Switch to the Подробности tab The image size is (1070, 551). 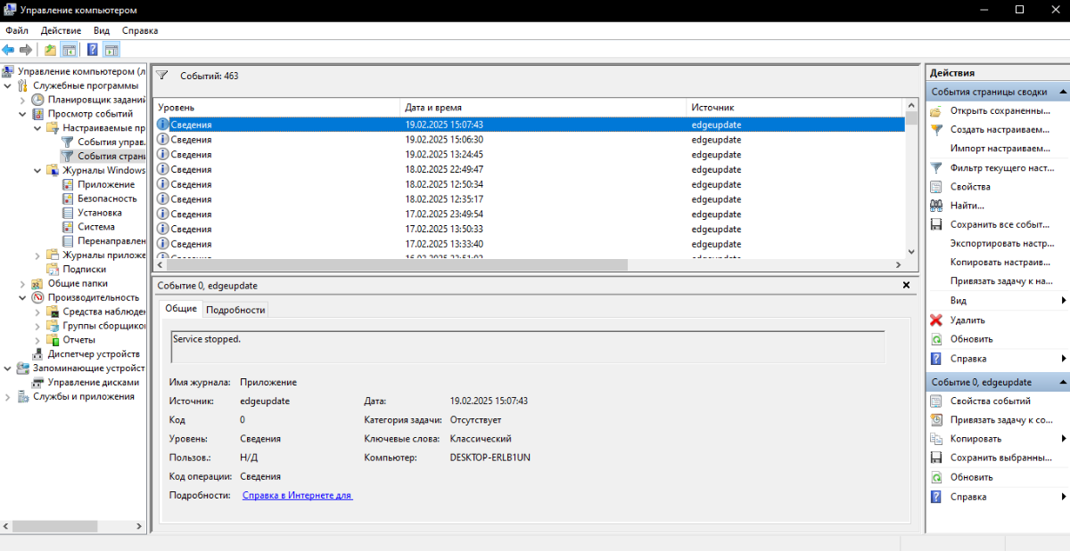pos(235,310)
